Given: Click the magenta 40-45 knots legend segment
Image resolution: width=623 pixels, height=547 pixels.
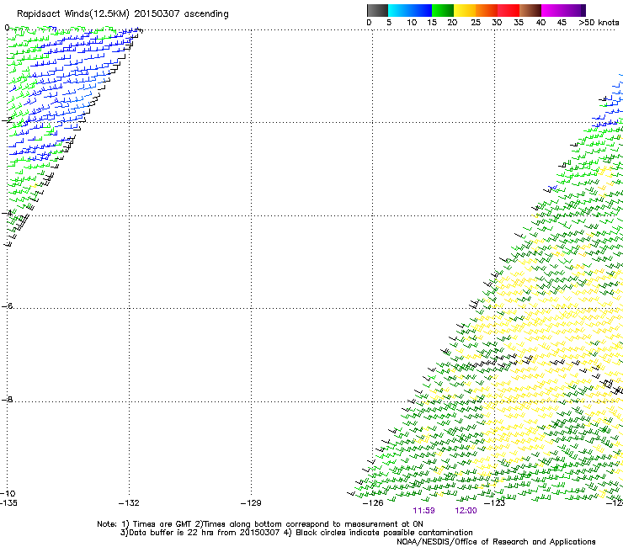Looking at the screenshot, I should pos(552,10).
